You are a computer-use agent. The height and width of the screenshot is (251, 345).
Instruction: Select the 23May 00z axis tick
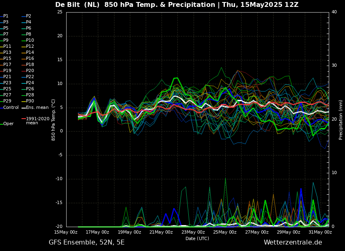click(x=193, y=232)
